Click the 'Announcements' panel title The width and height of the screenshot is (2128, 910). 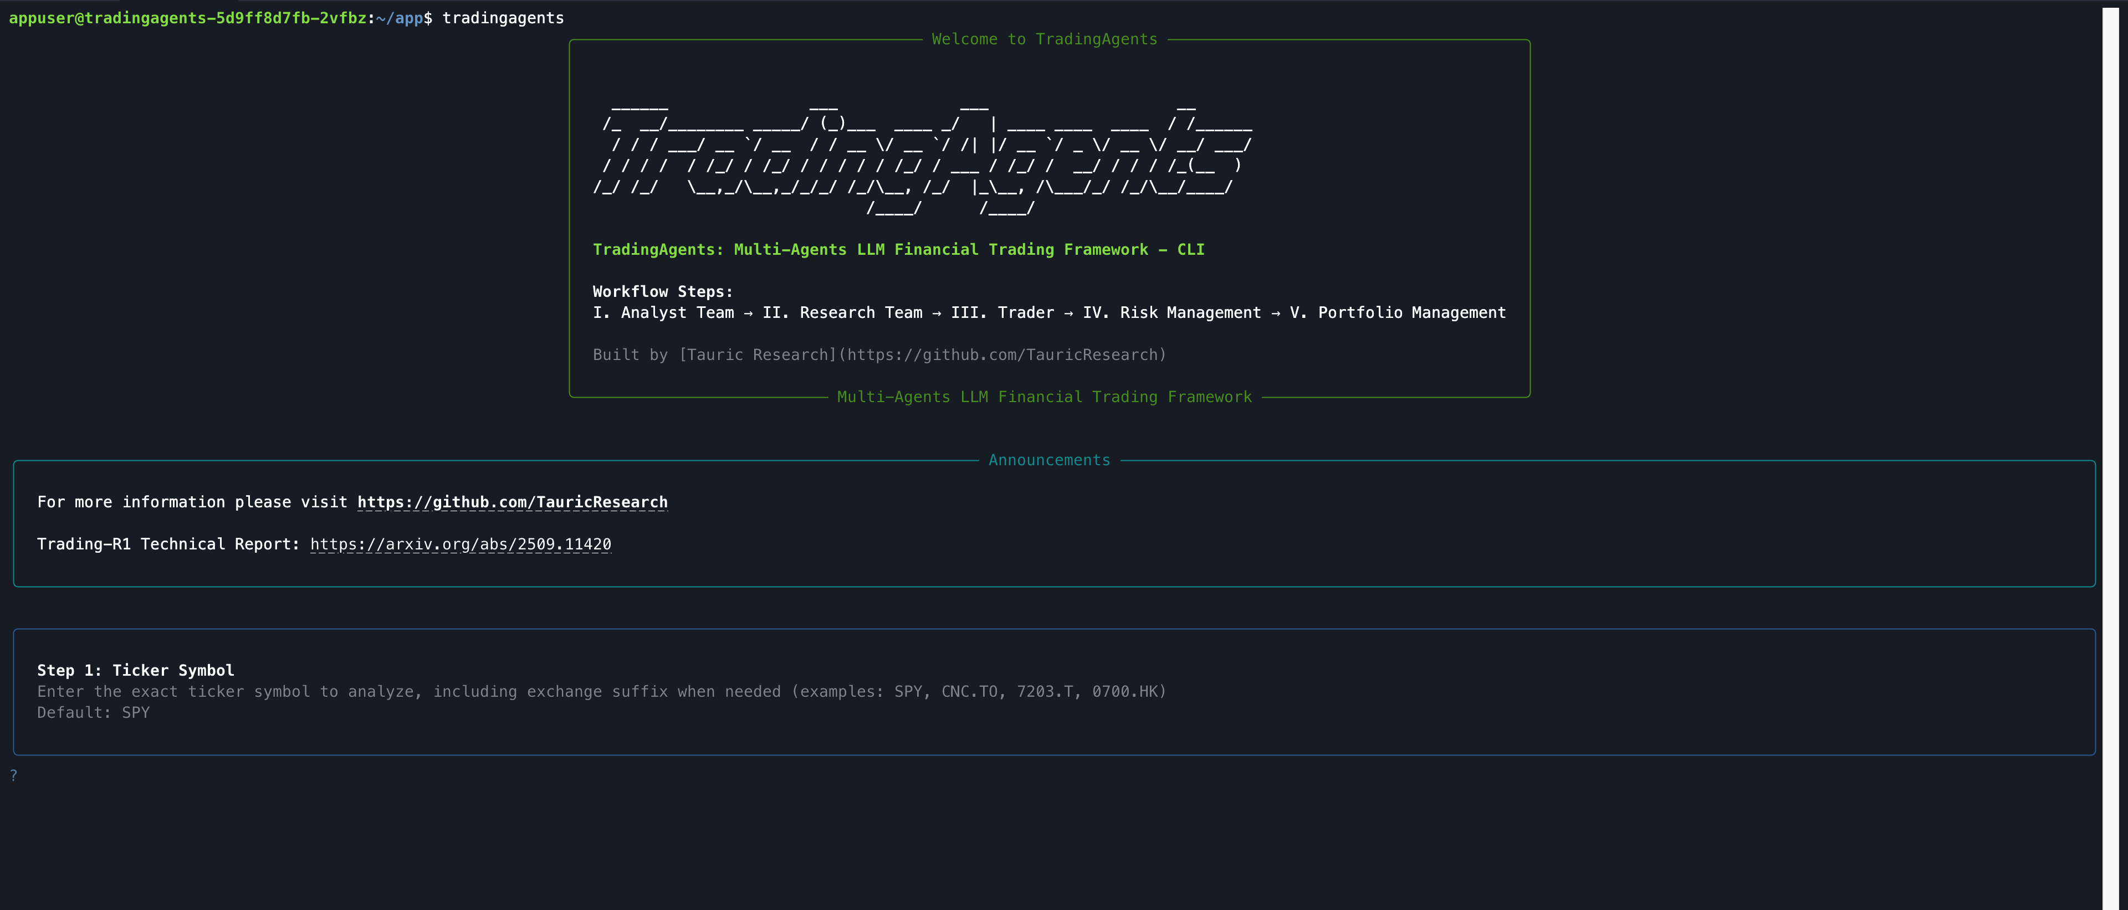(1049, 460)
